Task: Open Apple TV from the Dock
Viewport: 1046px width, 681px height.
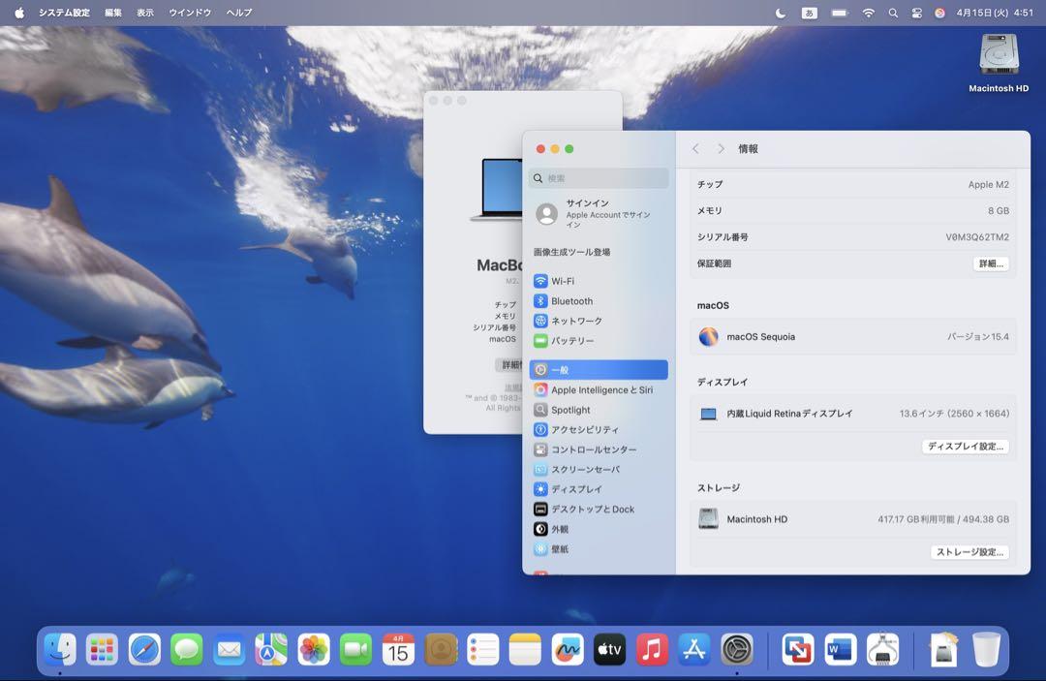Action: click(x=609, y=650)
